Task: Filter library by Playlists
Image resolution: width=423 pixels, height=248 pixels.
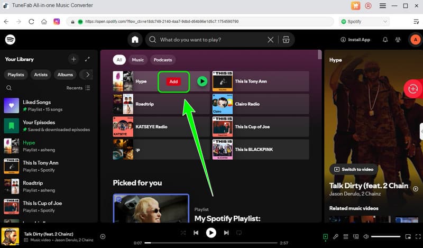Action: (x=16, y=75)
